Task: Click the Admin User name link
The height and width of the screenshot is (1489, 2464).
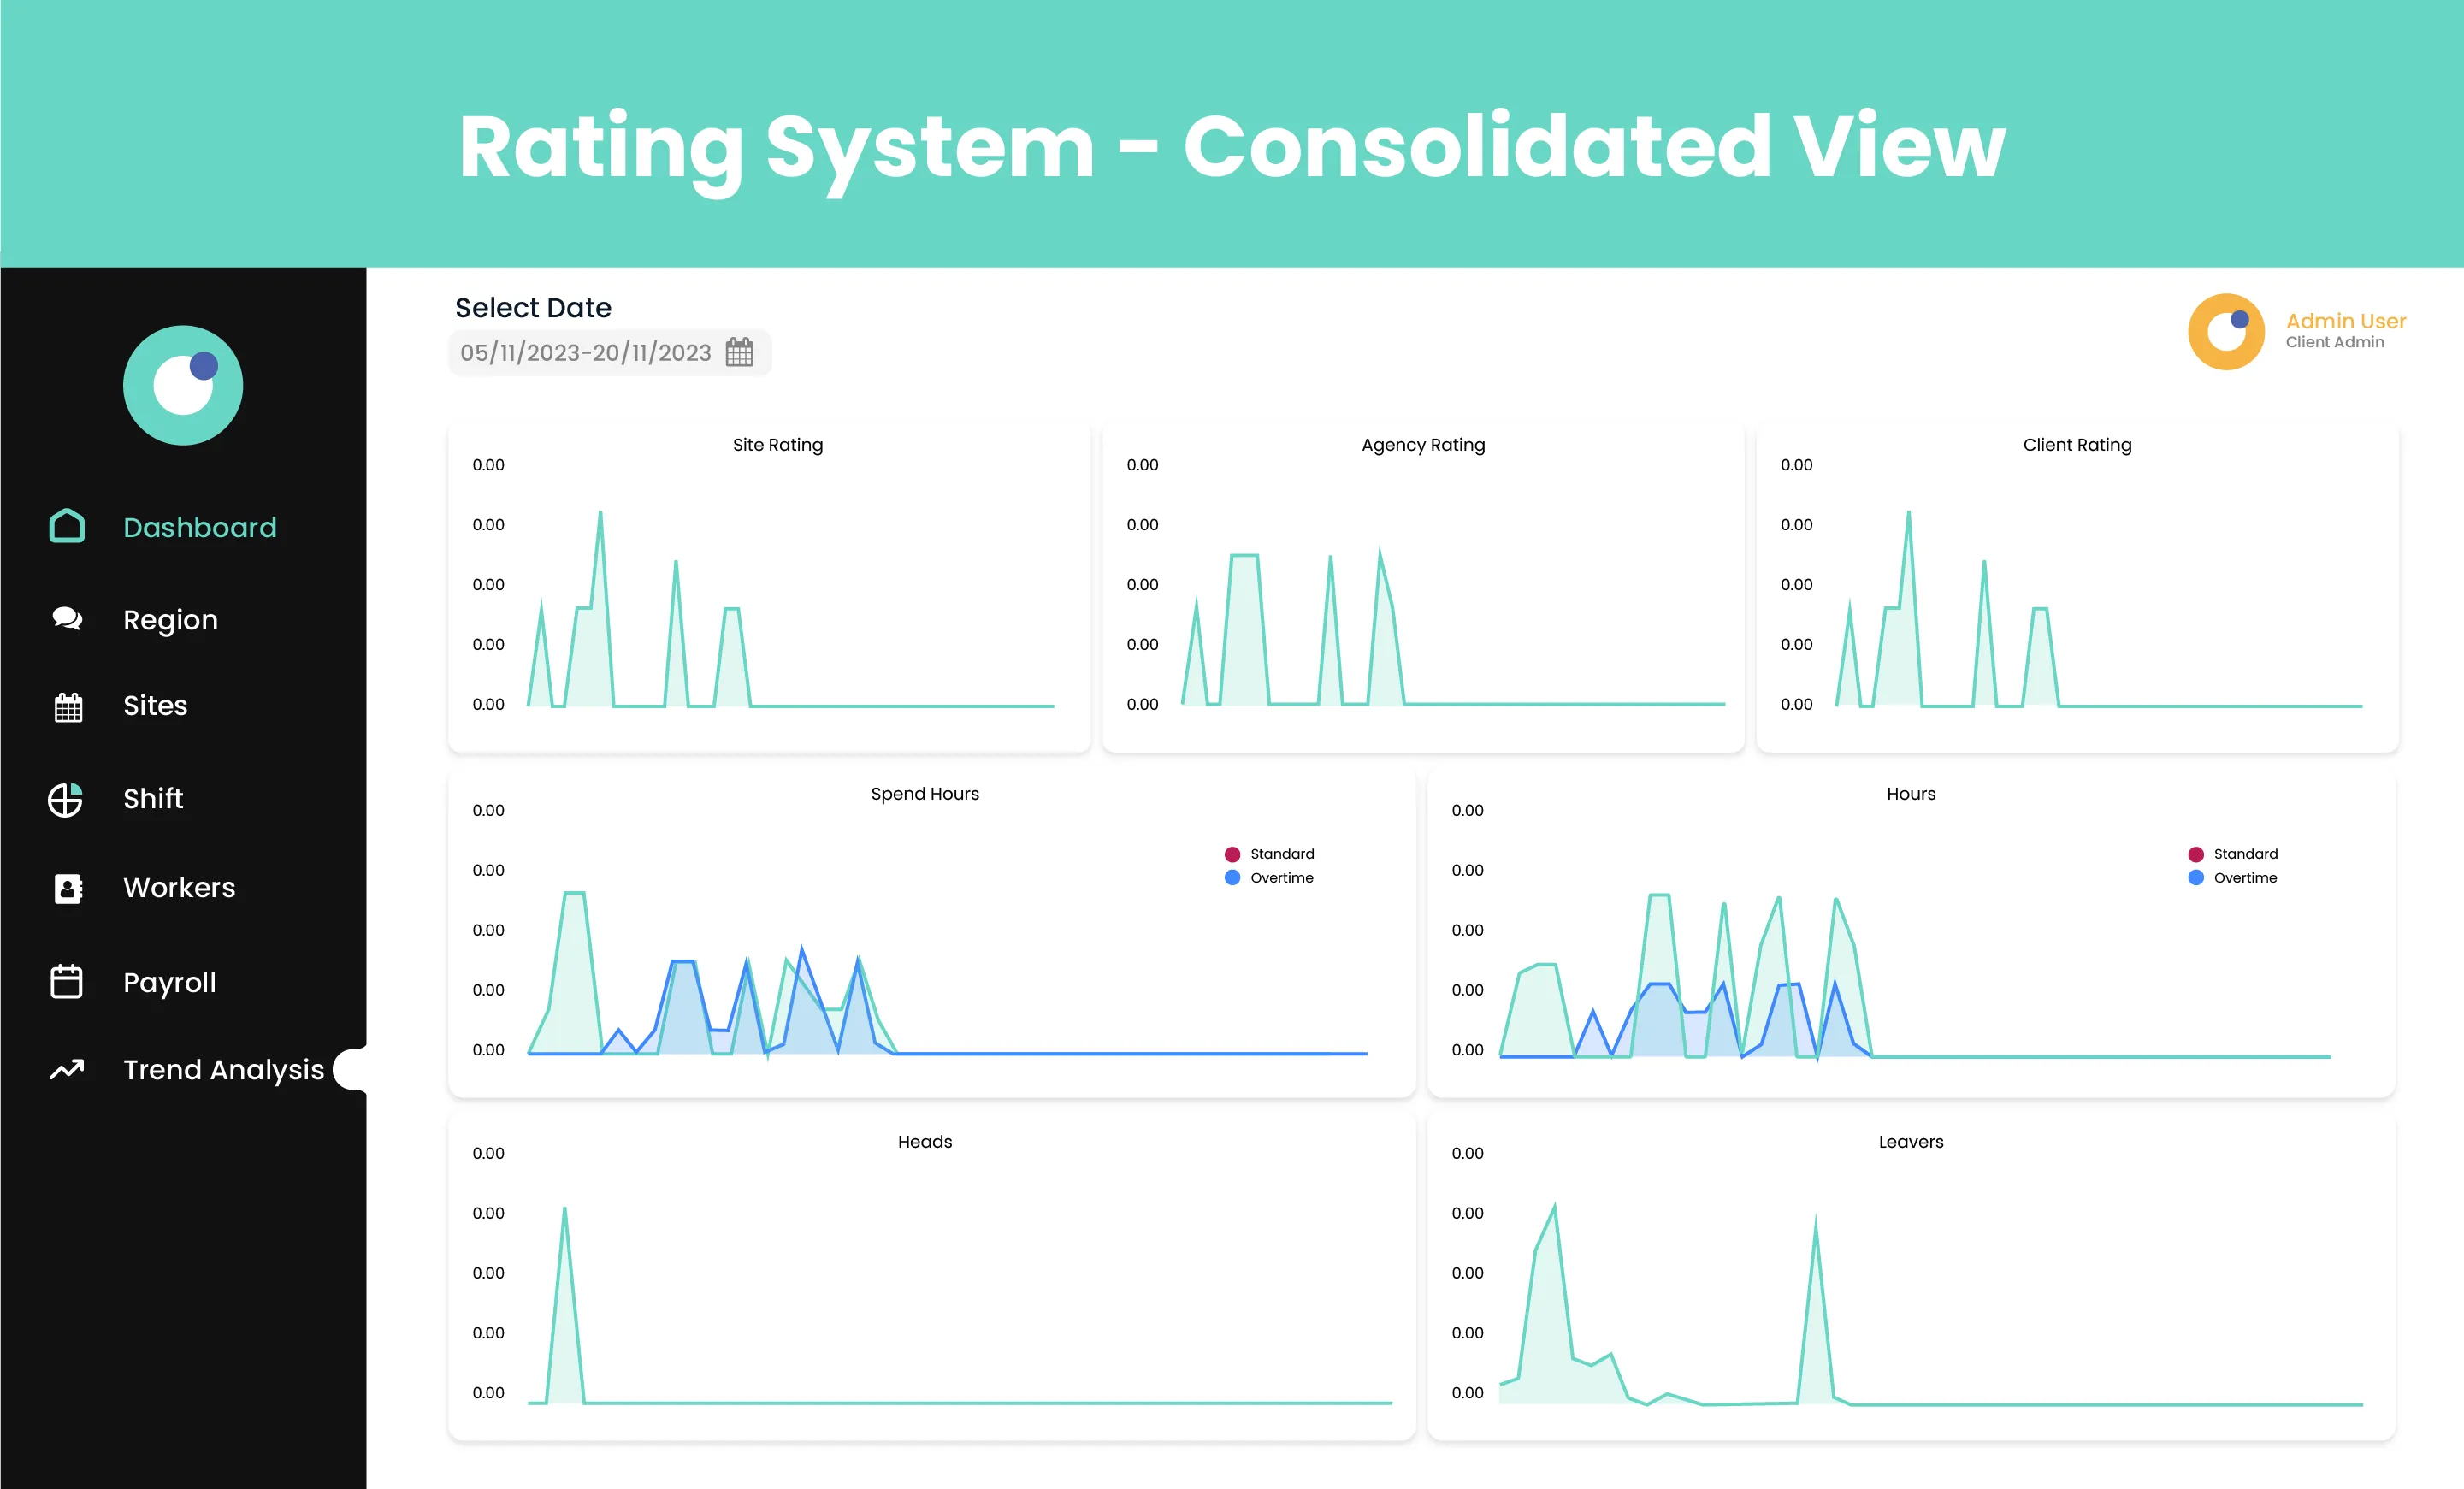Action: point(2345,321)
